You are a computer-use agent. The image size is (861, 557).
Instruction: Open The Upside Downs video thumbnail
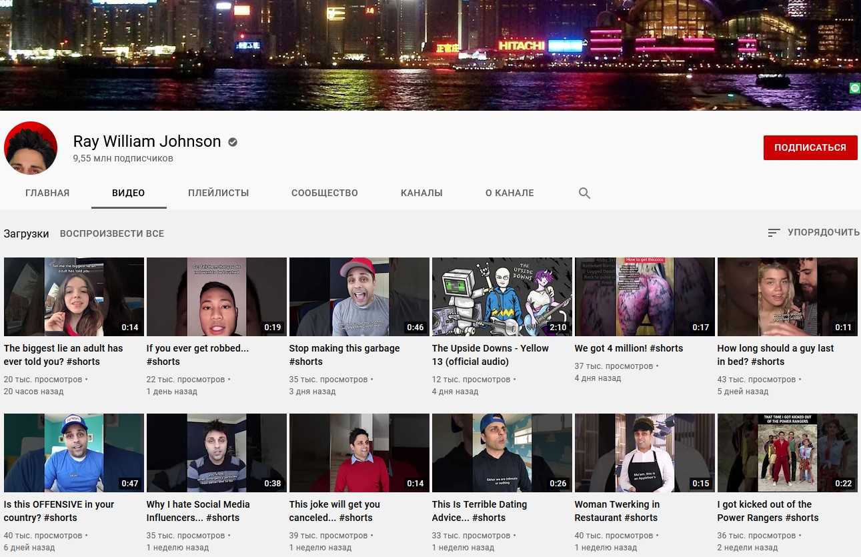tap(502, 297)
